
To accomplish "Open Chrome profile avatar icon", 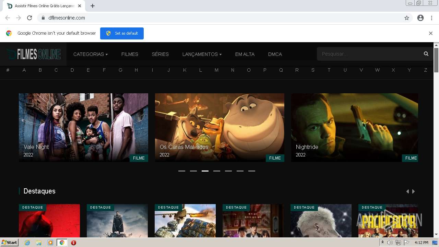I will pyautogui.click(x=420, y=18).
